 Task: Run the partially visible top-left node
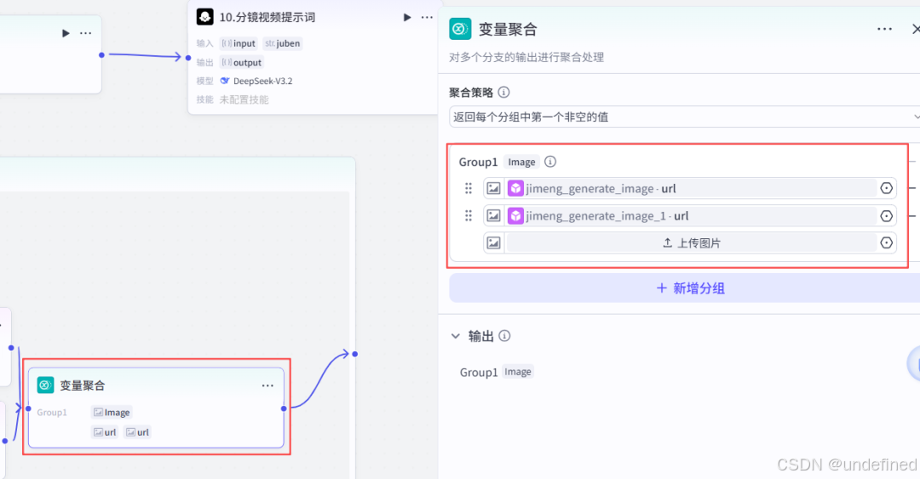point(66,33)
